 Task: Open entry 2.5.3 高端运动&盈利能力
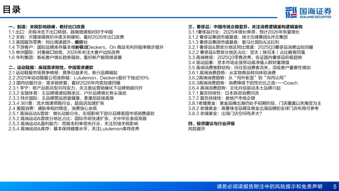click(x=73, y=123)
